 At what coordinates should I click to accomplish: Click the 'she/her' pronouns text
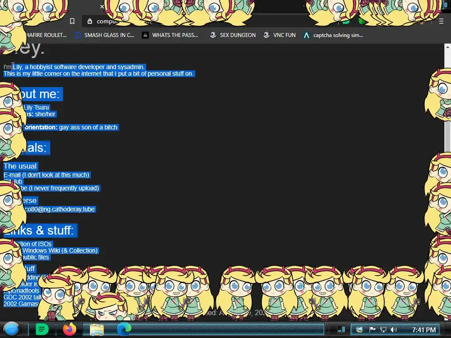(45, 114)
